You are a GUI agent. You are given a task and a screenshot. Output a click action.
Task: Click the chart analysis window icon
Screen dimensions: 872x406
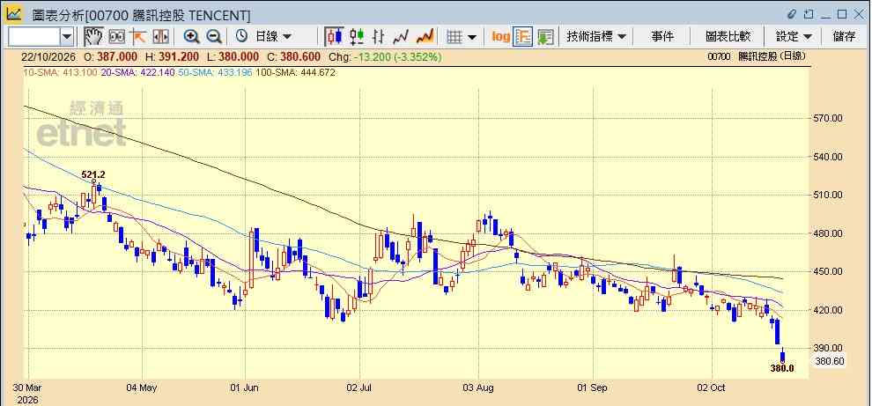tap(14, 13)
